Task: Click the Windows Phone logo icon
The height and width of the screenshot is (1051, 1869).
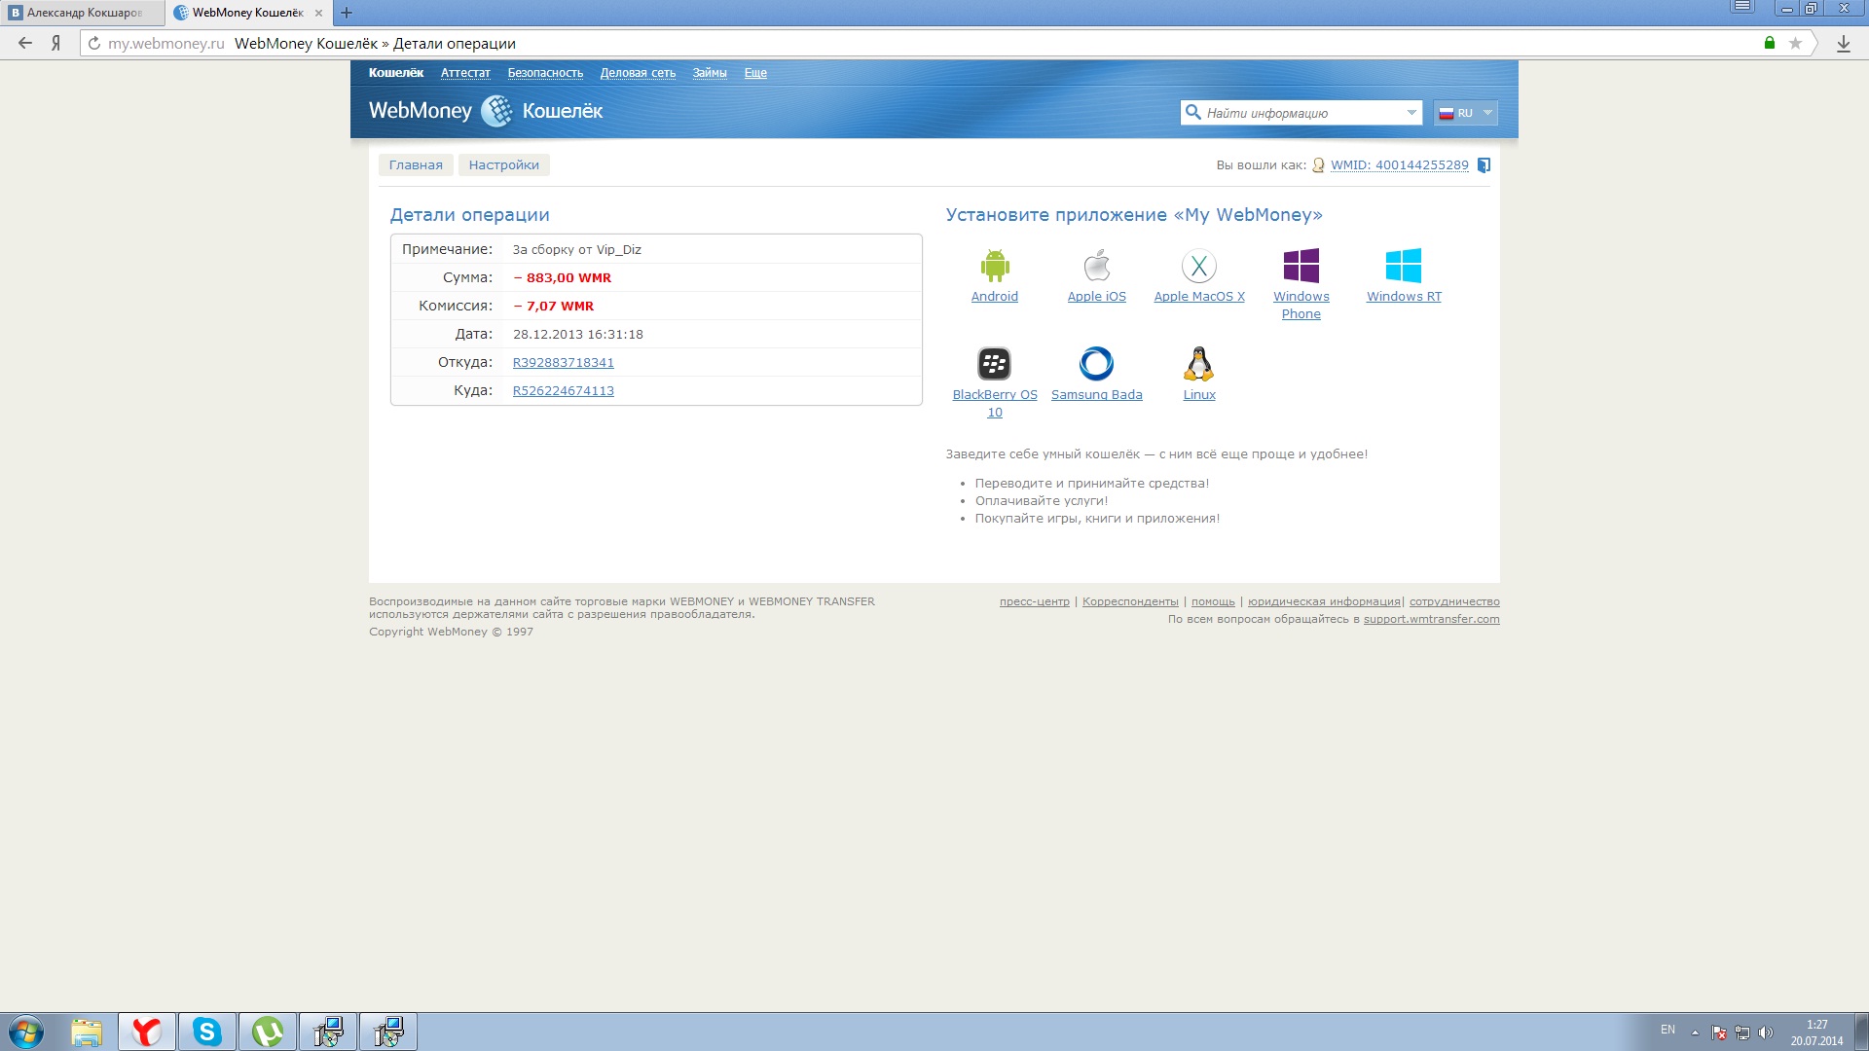Action: (x=1301, y=266)
